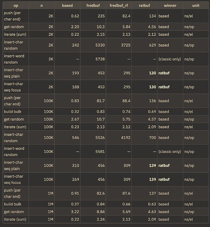This screenshot has height=227, width=210.
Task: Select the 'fredbuf' column header
Action: [x=93, y=5]
